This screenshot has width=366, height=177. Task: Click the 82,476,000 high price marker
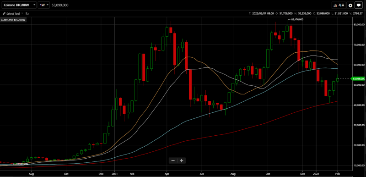click(296, 19)
